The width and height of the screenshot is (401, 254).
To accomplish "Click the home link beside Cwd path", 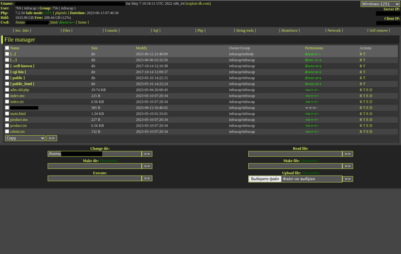I will tap(82, 22).
